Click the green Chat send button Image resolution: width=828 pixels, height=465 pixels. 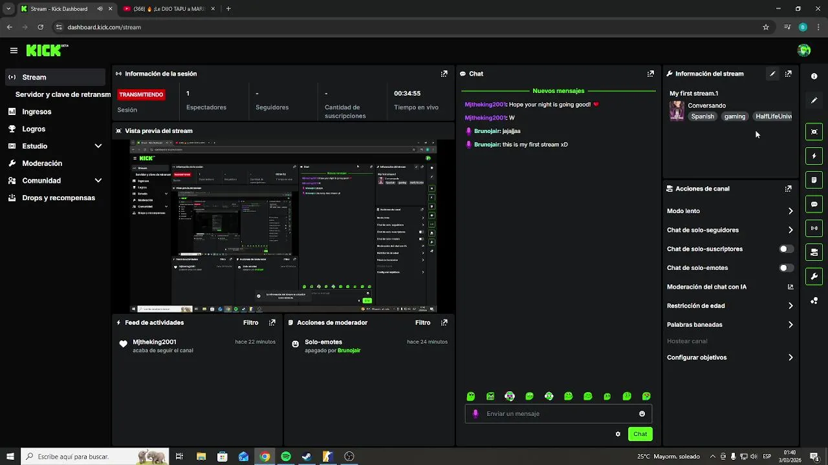[640, 434]
